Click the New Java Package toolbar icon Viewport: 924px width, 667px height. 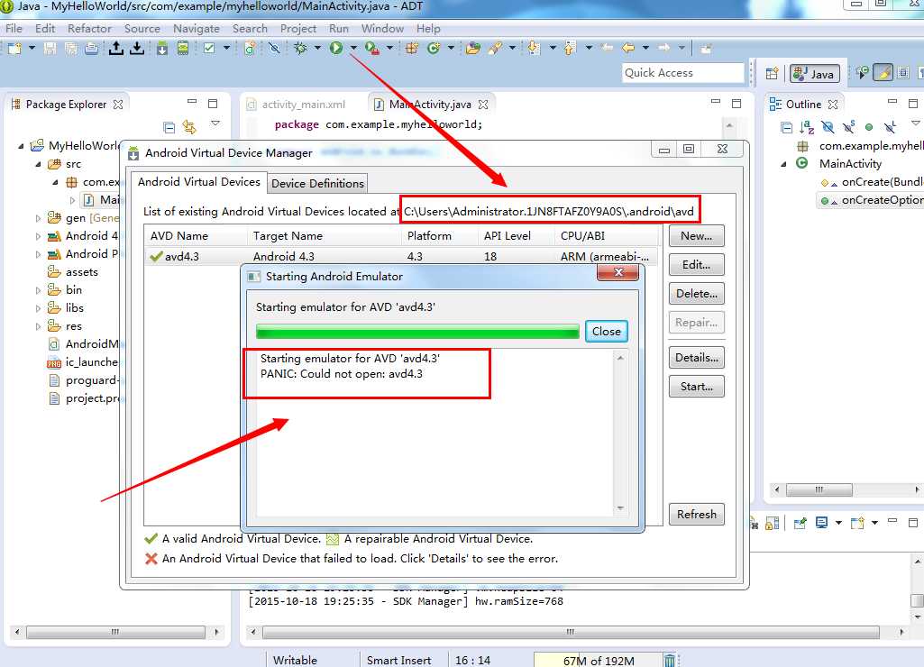411,48
